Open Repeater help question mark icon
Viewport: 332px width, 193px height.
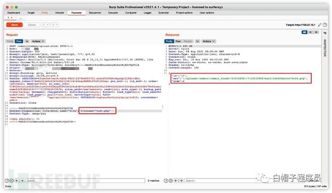325,25
